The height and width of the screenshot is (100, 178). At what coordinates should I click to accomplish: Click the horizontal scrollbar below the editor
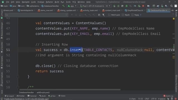70,90
